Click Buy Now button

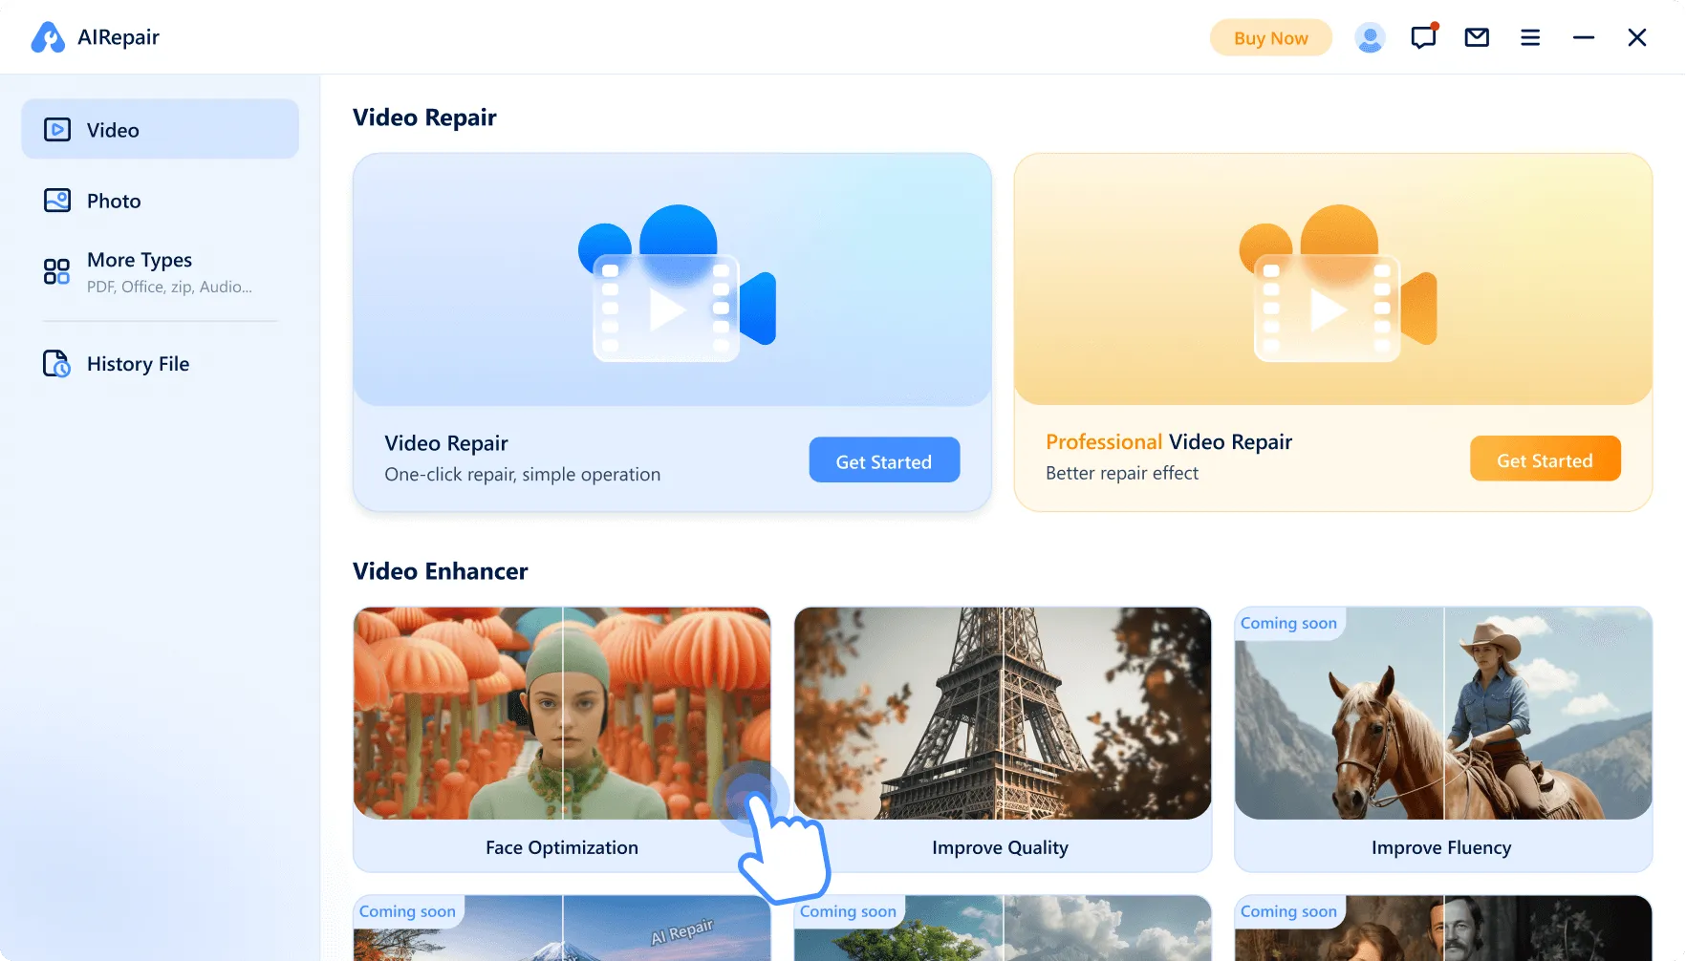point(1271,38)
